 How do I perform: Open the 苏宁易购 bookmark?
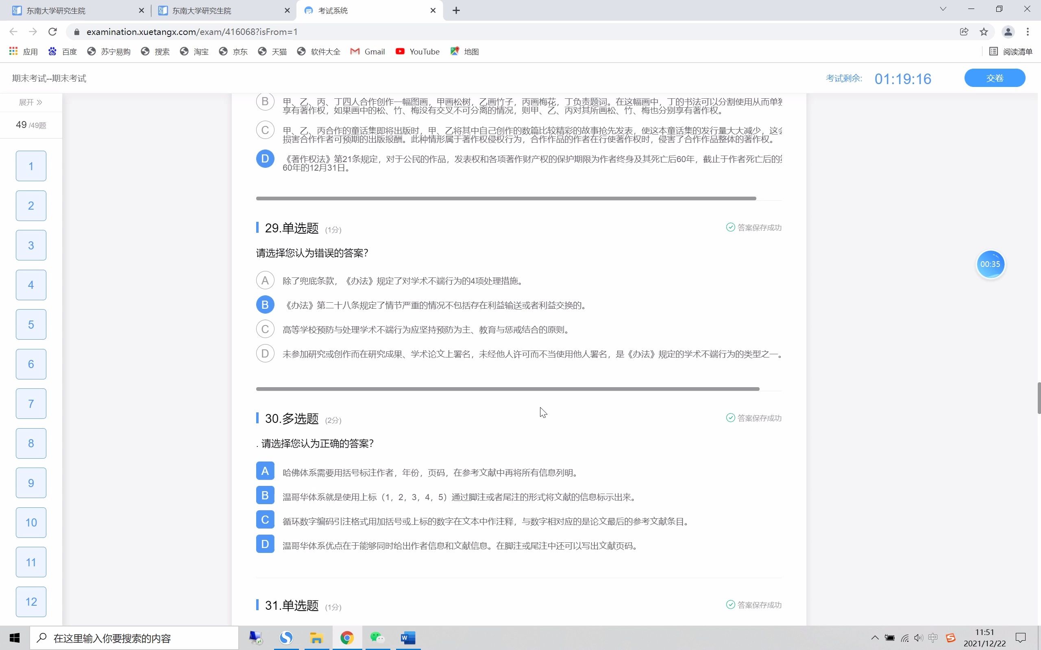click(x=109, y=52)
